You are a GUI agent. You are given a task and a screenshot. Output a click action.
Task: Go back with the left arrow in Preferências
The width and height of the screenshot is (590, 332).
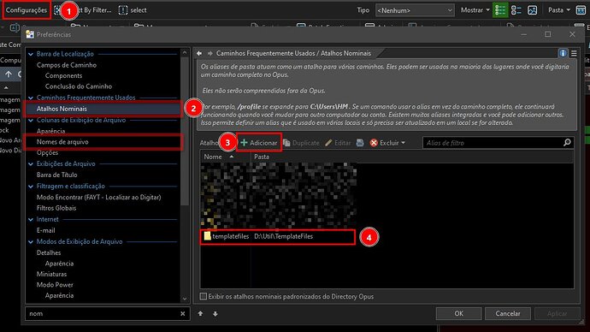point(199,53)
